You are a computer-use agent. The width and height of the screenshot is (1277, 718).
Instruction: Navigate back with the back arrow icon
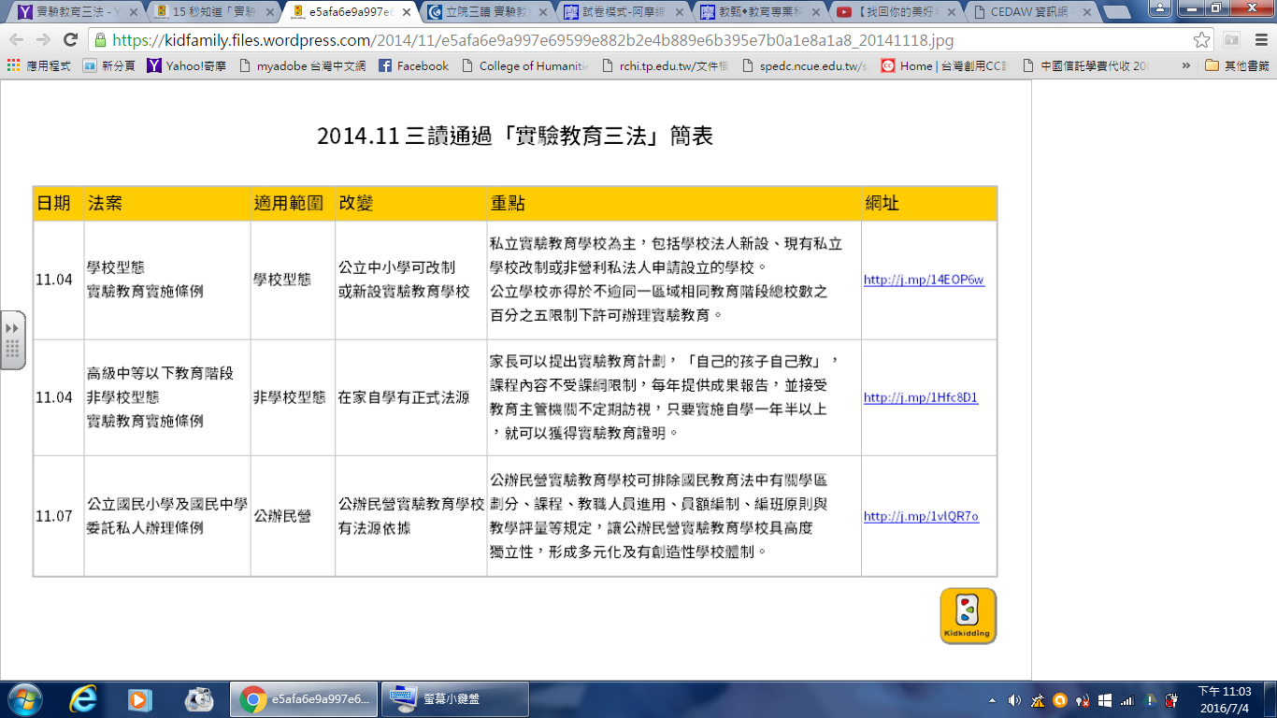pyautogui.click(x=16, y=42)
